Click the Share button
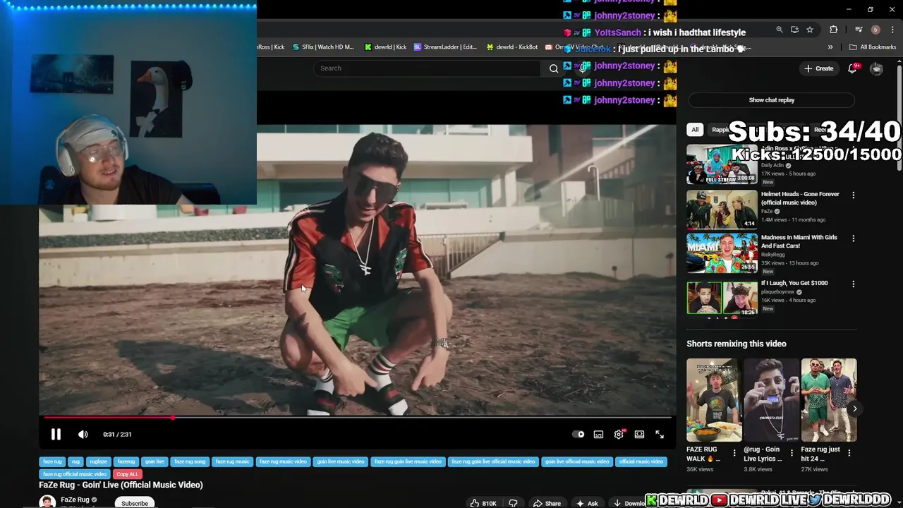This screenshot has width=903, height=508. 547,503
